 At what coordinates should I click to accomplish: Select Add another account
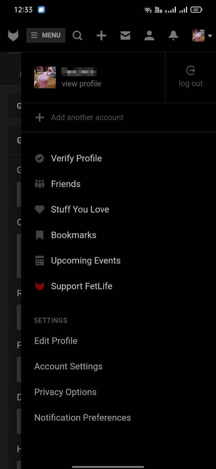pos(87,118)
